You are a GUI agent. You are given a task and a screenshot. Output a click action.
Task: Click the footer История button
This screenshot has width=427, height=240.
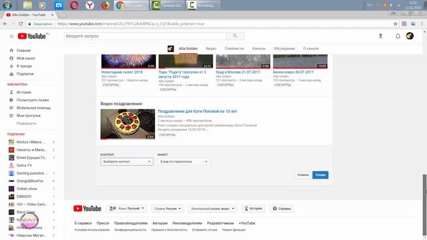(x=254, y=209)
